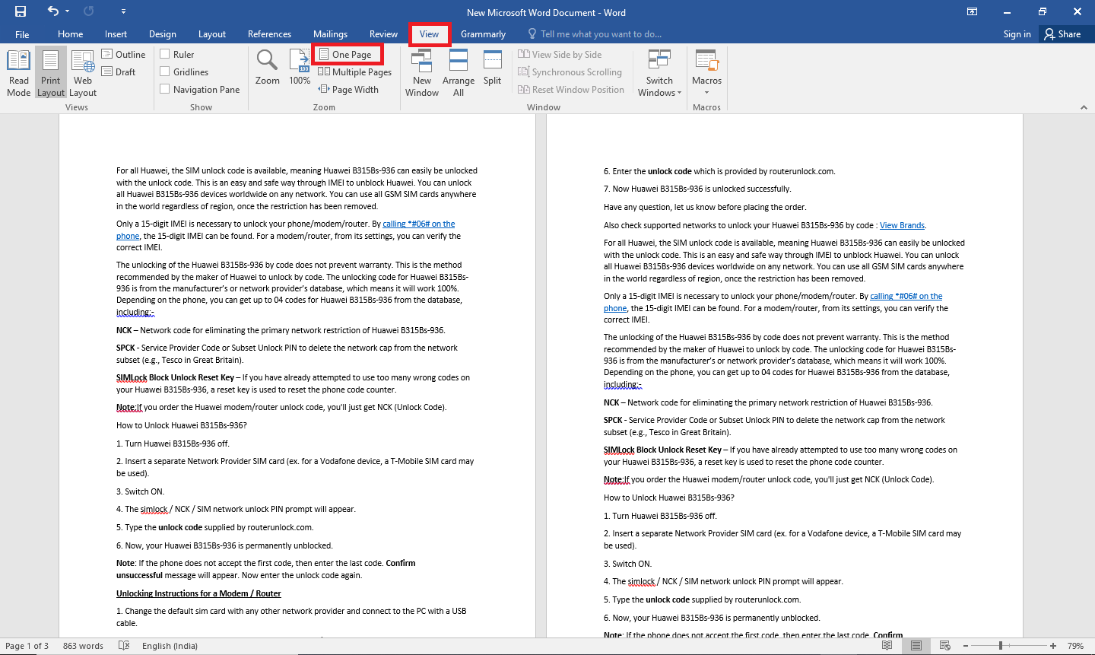The image size is (1095, 655).
Task: Open Customize Quick Access Toolbar dropdown
Action: point(123,11)
